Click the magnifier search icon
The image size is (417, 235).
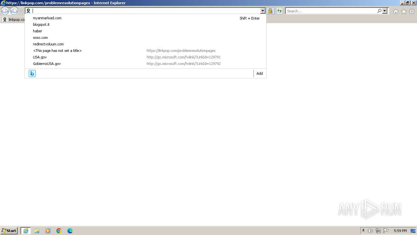[x=379, y=11]
